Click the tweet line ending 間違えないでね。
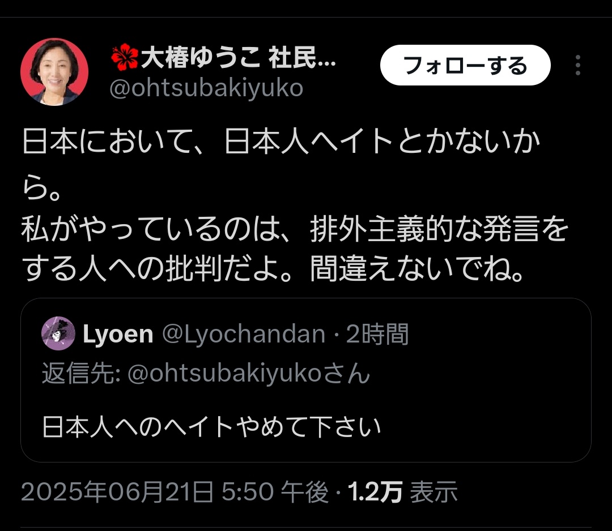Image resolution: width=612 pixels, height=531 pixels. [x=273, y=269]
